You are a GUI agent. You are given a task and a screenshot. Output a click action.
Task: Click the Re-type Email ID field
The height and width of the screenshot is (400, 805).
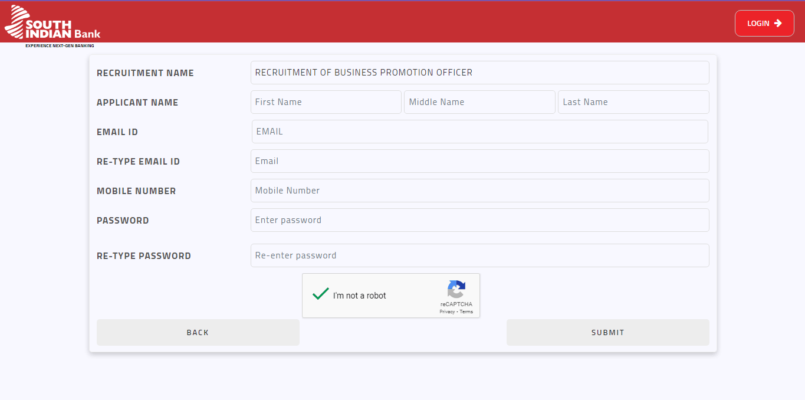[x=479, y=161]
